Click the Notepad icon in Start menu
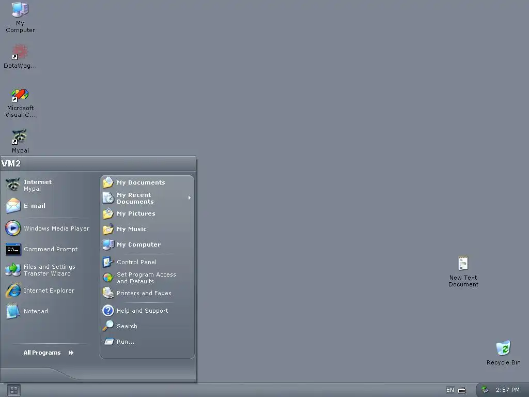The height and width of the screenshot is (397, 529). 13,311
